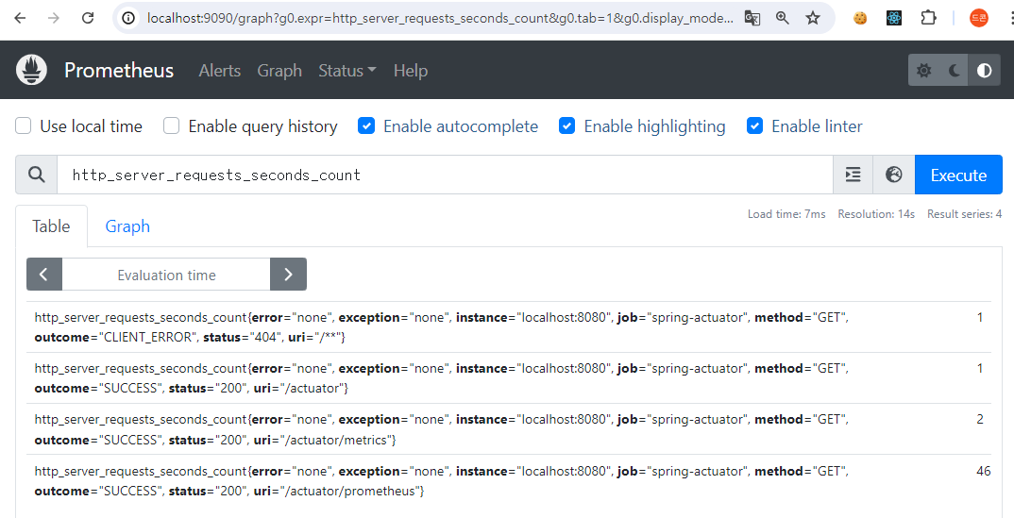Screen dimensions: 1014x518
Task: Go back with browser back arrow
Action: pyautogui.click(x=20, y=18)
